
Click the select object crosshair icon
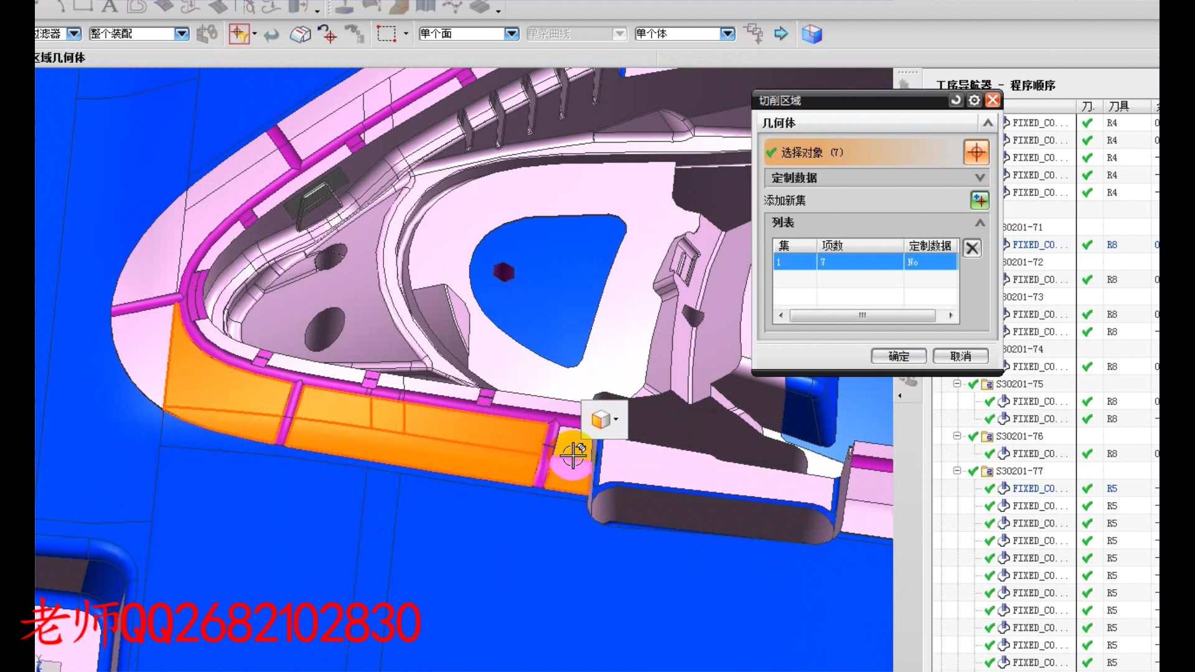coord(976,152)
